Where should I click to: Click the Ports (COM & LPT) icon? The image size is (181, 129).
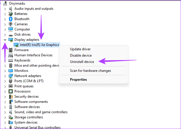point(10,81)
